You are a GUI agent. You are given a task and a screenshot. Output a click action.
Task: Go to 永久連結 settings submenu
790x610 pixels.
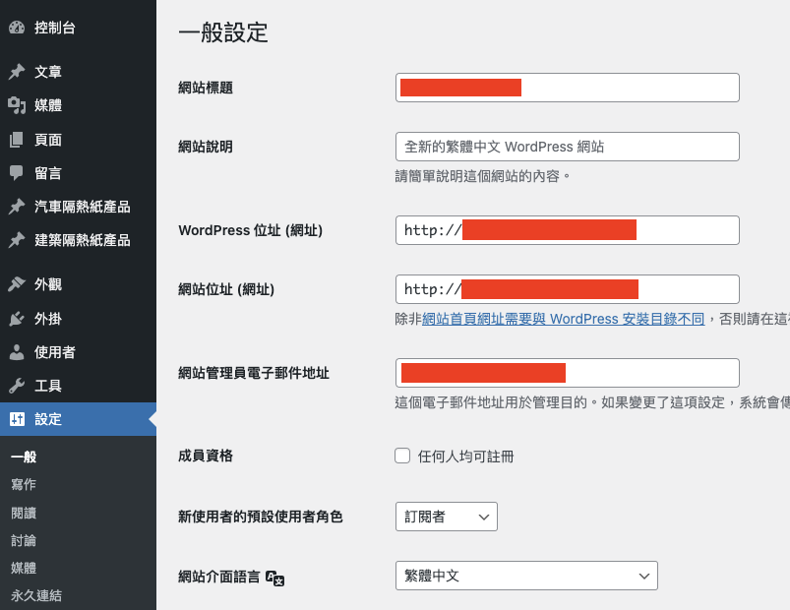click(36, 595)
